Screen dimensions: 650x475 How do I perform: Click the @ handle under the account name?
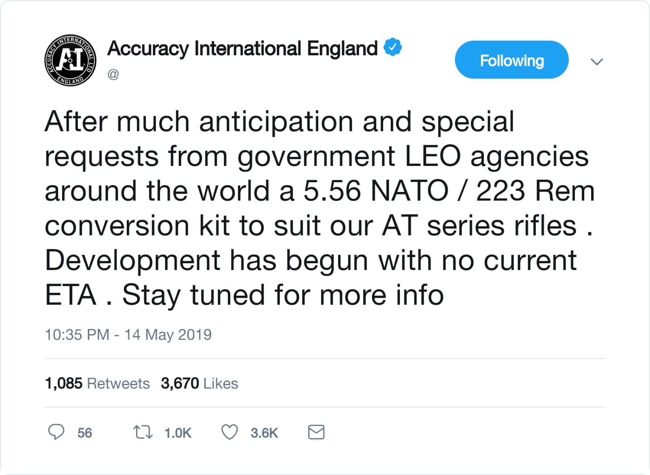pos(113,74)
